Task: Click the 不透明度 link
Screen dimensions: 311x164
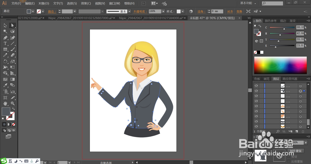Action: pyautogui.click(x=140, y=12)
